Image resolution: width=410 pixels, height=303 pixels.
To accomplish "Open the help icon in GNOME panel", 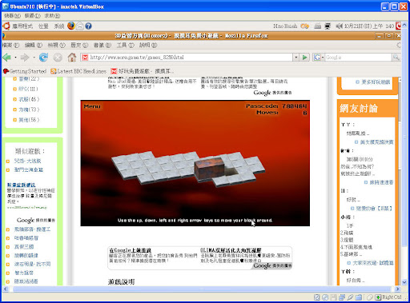I will click(x=89, y=26).
